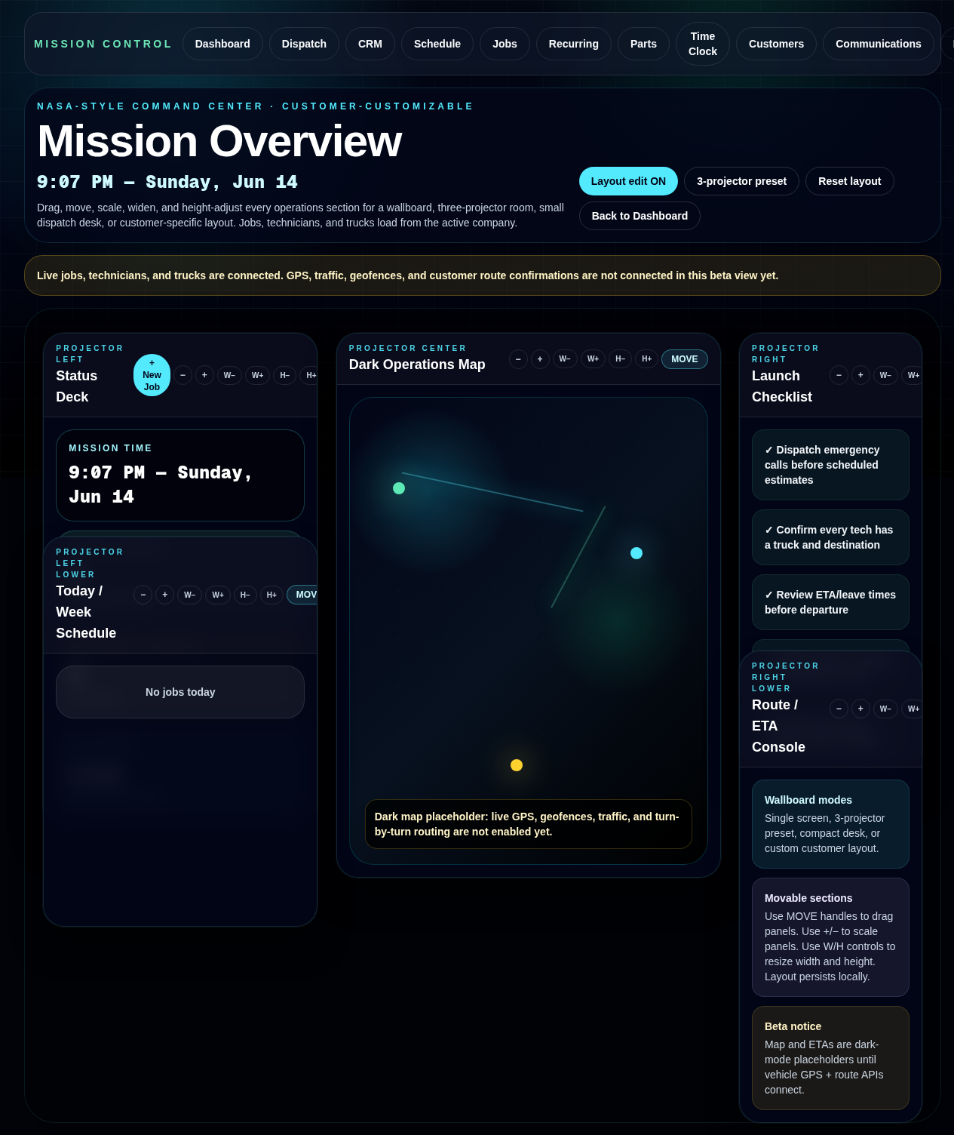Click H– on Status Deck panel
Viewport: 954px width, 1135px height.
coord(284,375)
